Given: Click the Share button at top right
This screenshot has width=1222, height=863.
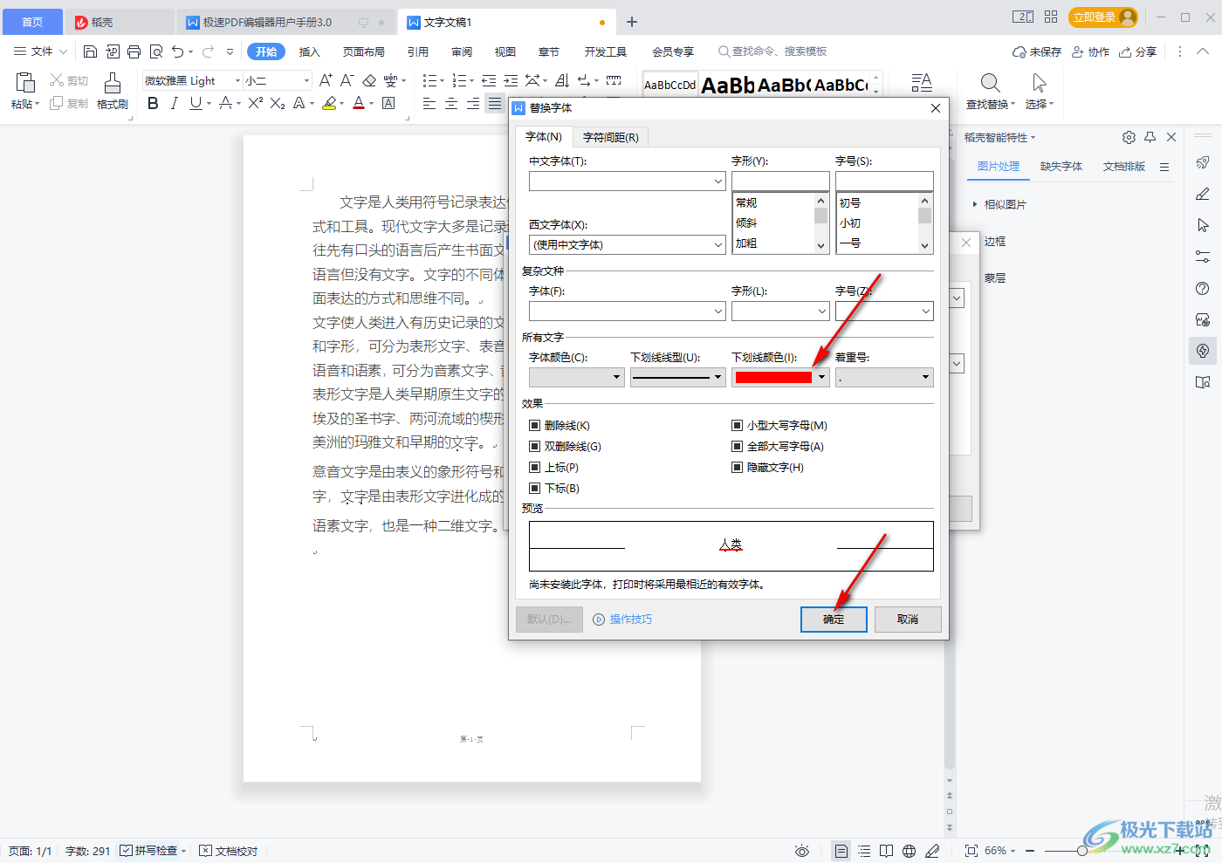Looking at the screenshot, I should coord(1138,51).
